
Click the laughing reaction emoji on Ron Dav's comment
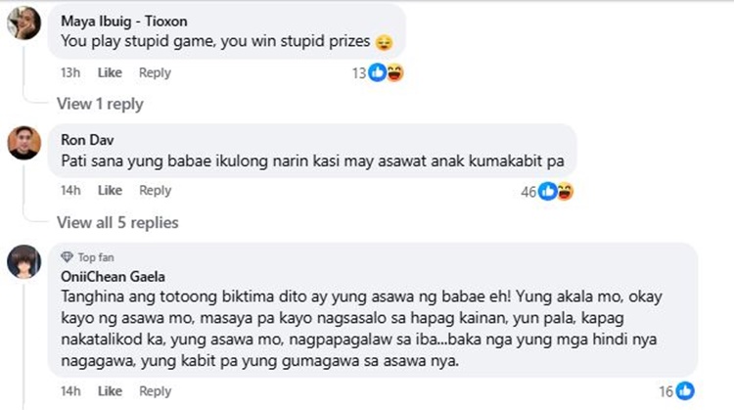tap(565, 191)
